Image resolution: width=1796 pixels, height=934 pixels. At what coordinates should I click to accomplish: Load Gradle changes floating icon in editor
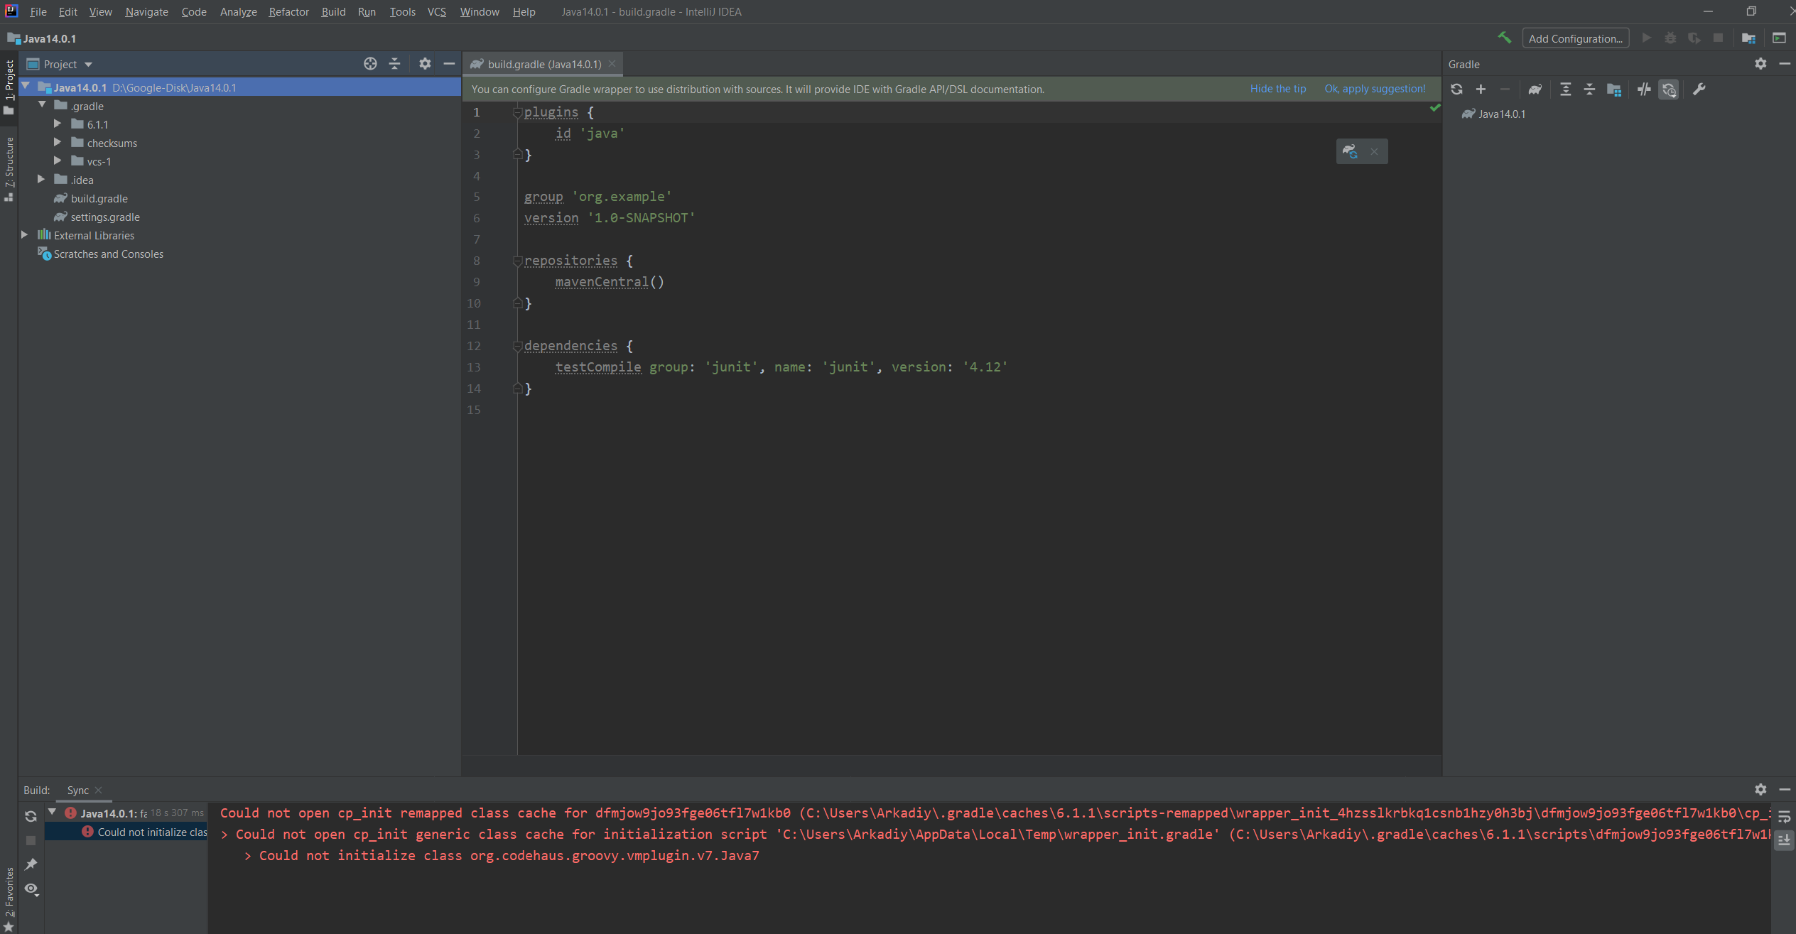point(1350,151)
